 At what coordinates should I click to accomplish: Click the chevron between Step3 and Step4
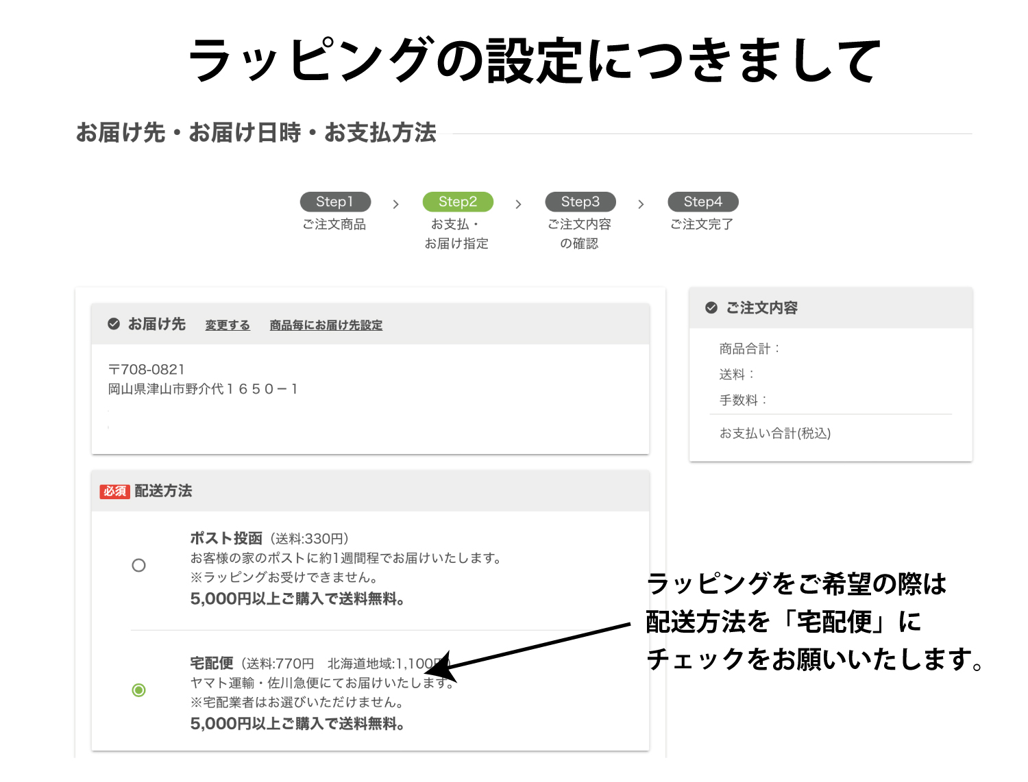tap(641, 204)
